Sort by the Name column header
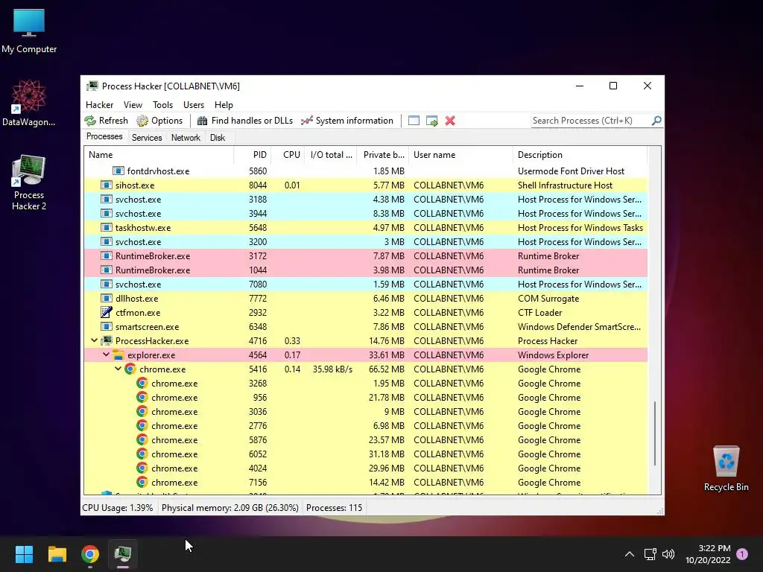763x572 pixels. 159,155
